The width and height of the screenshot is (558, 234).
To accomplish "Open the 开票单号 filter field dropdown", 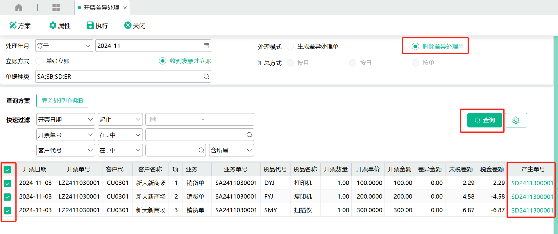I will (66, 135).
